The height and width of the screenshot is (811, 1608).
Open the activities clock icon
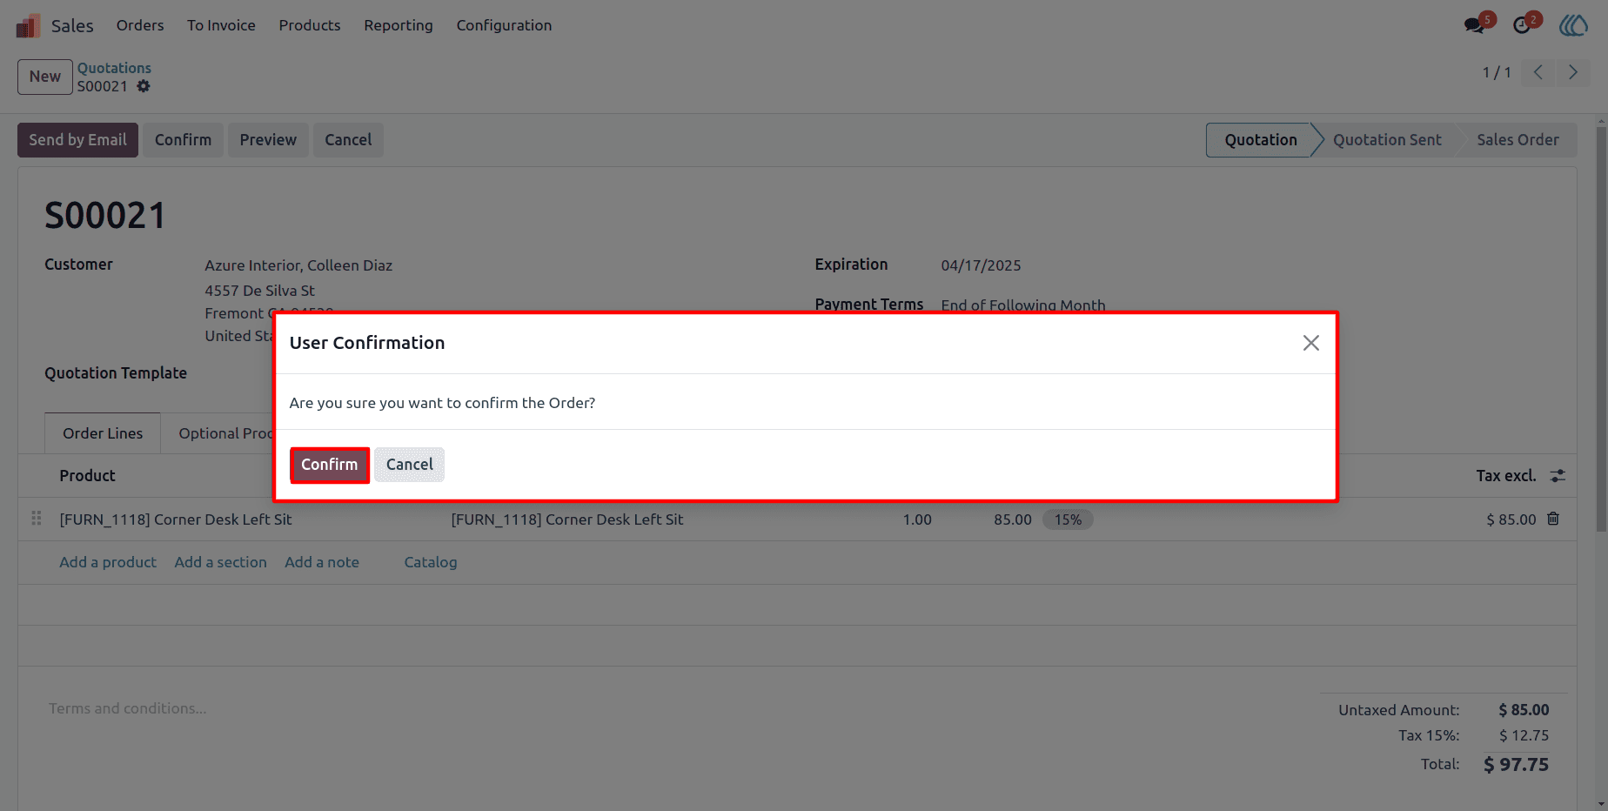click(1522, 24)
